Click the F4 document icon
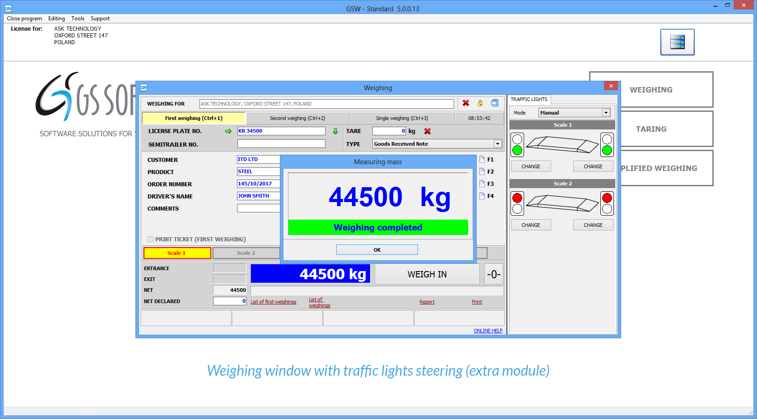The height and width of the screenshot is (419, 757). click(x=482, y=196)
